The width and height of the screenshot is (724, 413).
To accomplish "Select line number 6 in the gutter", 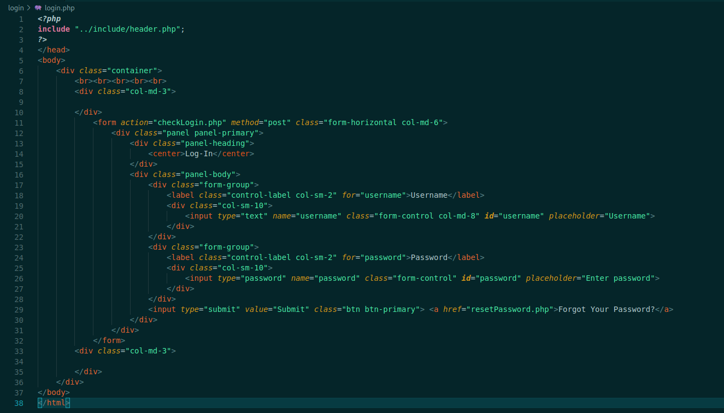I will pos(21,70).
